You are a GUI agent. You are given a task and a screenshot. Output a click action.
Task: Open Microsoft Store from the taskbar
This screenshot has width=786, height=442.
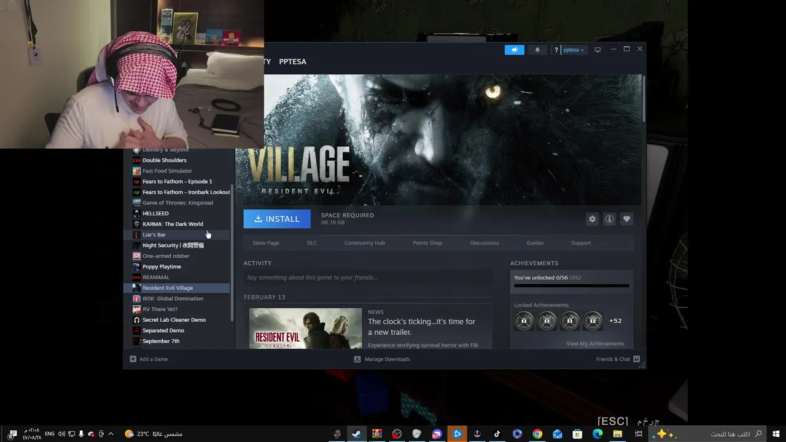pyautogui.click(x=577, y=434)
